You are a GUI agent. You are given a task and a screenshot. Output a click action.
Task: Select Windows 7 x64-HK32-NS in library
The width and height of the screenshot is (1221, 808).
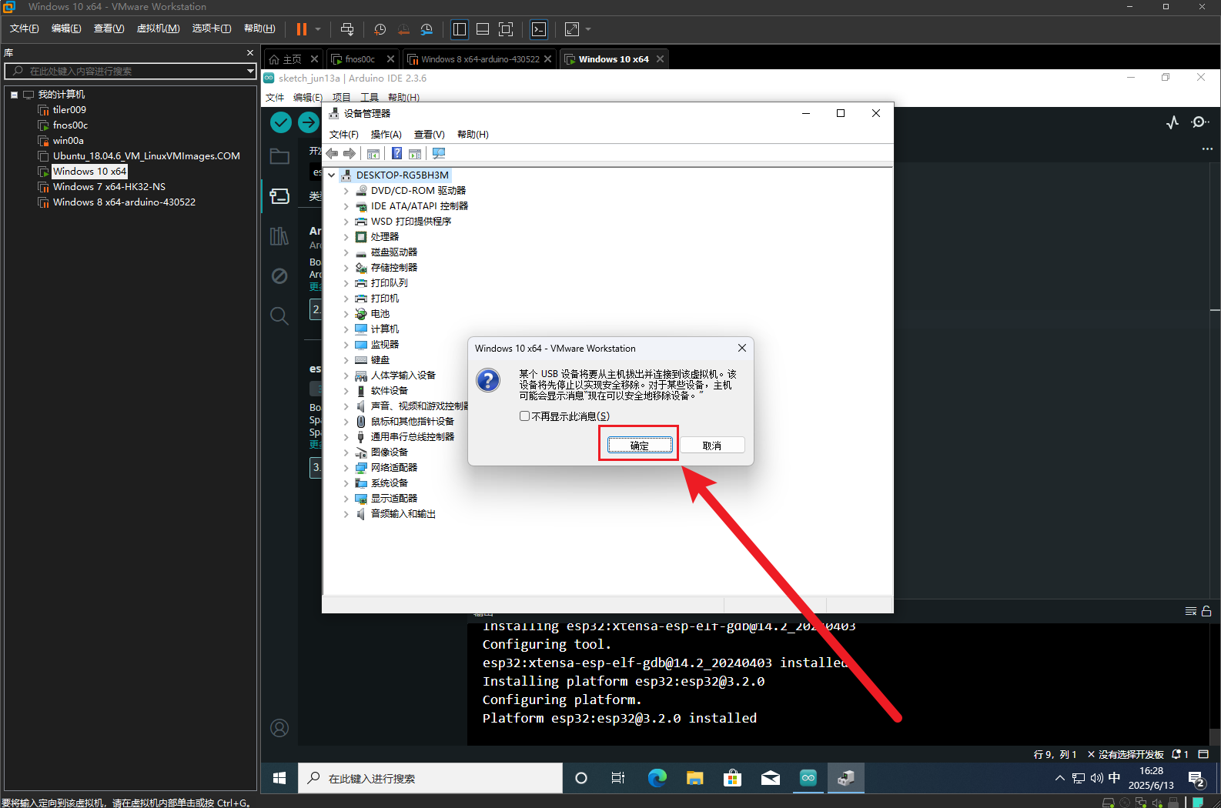coord(109,187)
